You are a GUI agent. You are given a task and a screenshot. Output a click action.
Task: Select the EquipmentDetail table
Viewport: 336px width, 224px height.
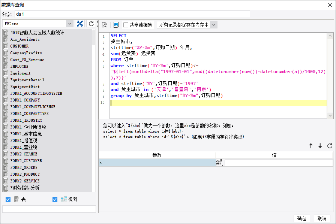point(27,80)
